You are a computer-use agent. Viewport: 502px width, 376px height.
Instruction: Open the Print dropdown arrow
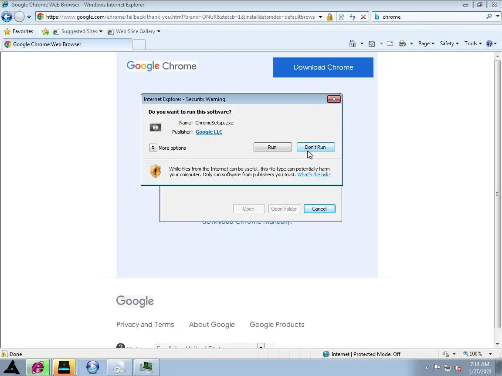click(411, 44)
